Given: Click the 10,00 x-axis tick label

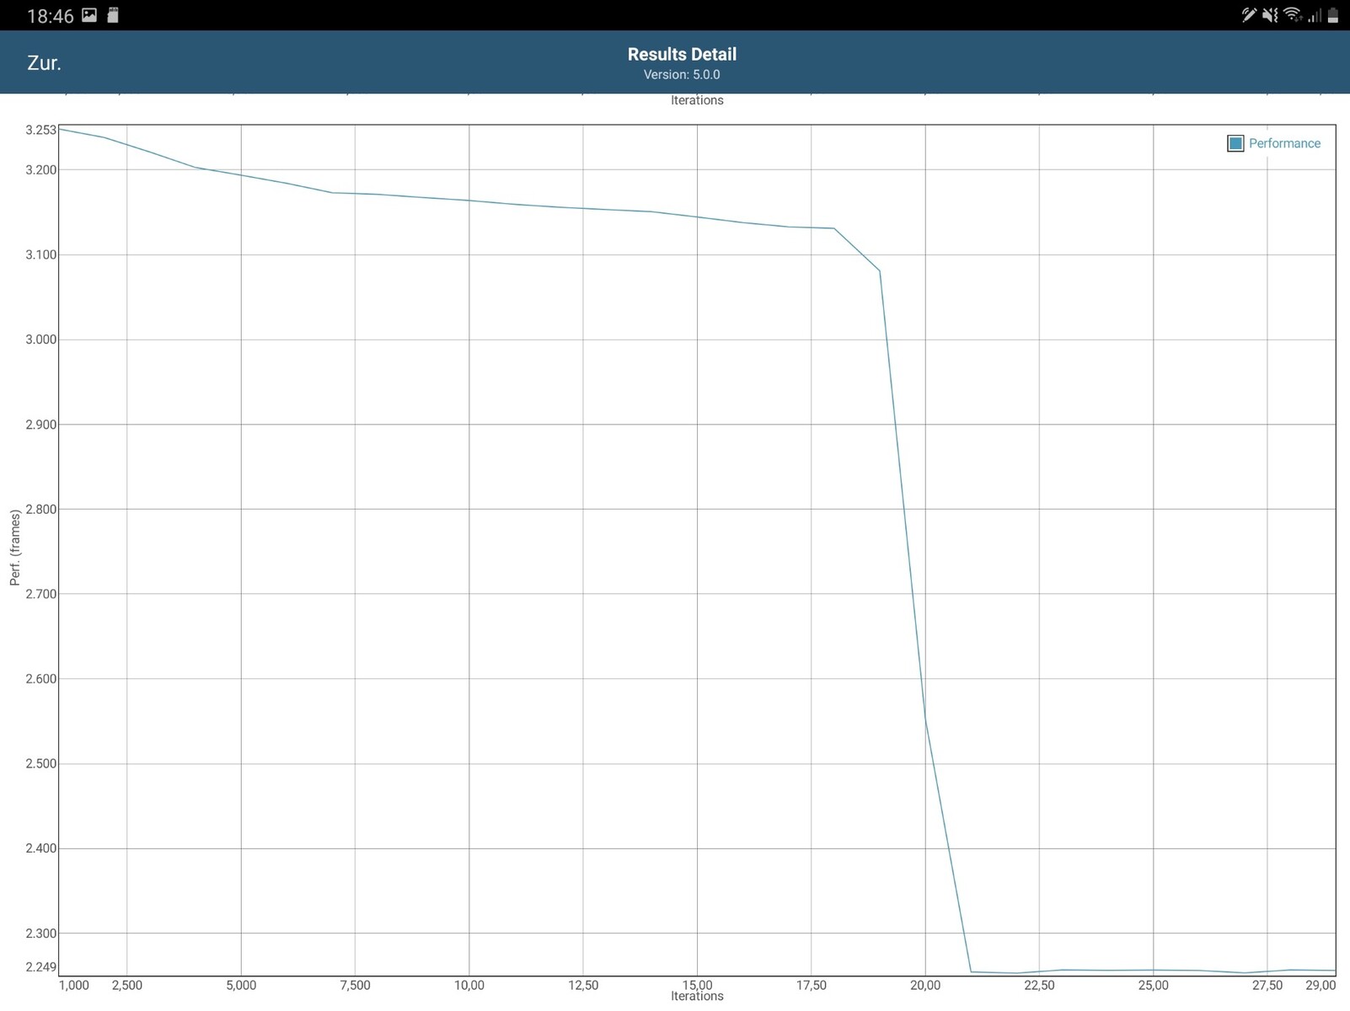Looking at the screenshot, I should click(x=469, y=985).
